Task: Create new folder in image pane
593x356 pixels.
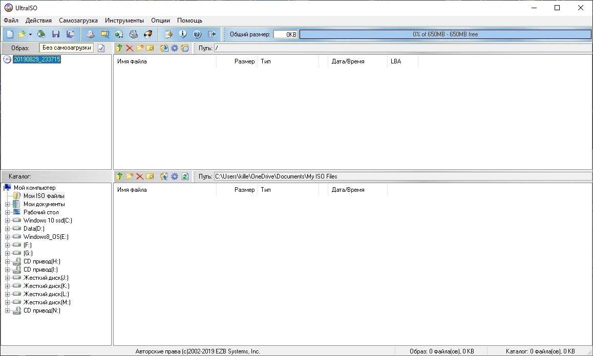Action: pos(140,48)
